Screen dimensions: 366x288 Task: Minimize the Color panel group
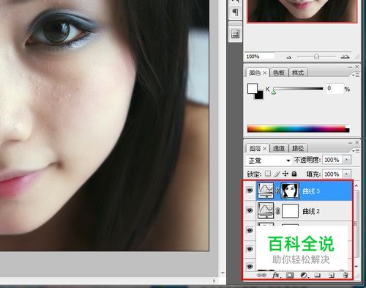pyautogui.click(x=351, y=67)
